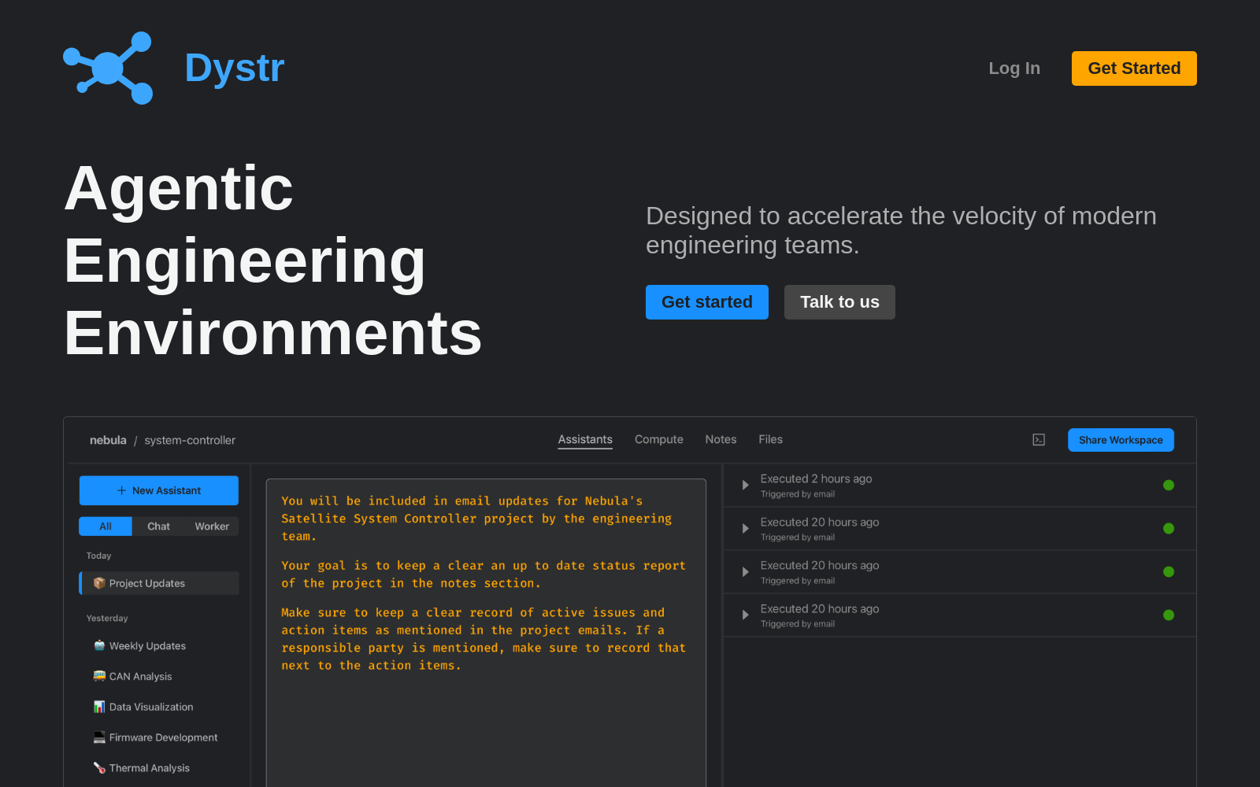
Task: Select the All filter
Action: point(106,527)
